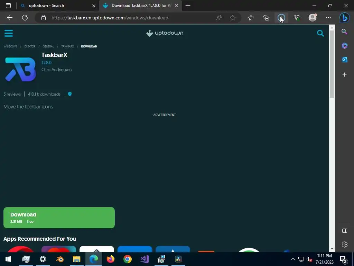Open DaVinci Resolve from the taskbar
The width and height of the screenshot is (354, 266).
coord(178,259)
